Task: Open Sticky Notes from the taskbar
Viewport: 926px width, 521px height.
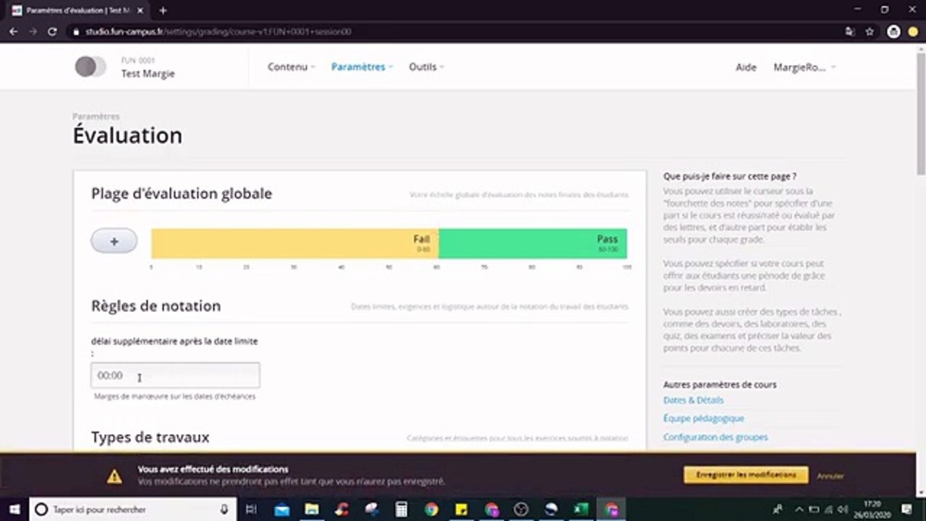Action: pos(462,509)
